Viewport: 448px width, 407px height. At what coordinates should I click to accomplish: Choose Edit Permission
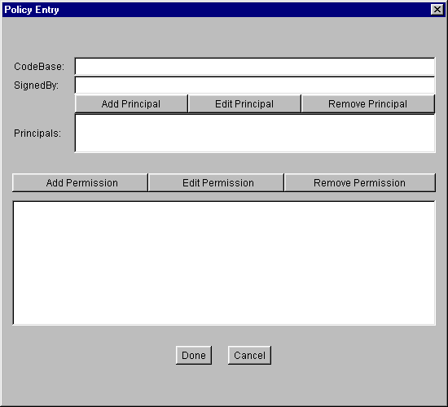coord(216,182)
